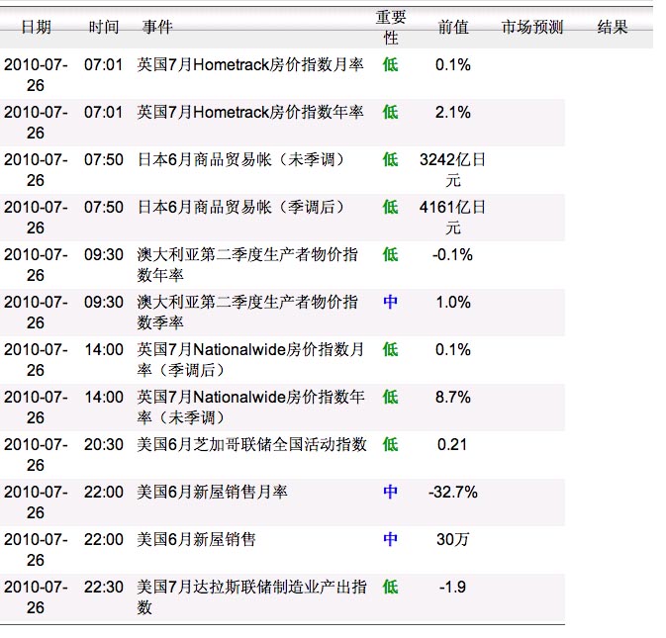
Task: Click 0.1% value in Hometrack月率 row
Action: (x=453, y=65)
